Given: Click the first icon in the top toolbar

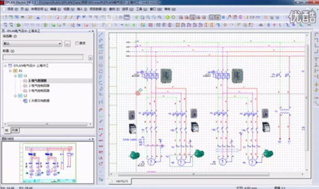Looking at the screenshot, I should click(x=5, y=17).
